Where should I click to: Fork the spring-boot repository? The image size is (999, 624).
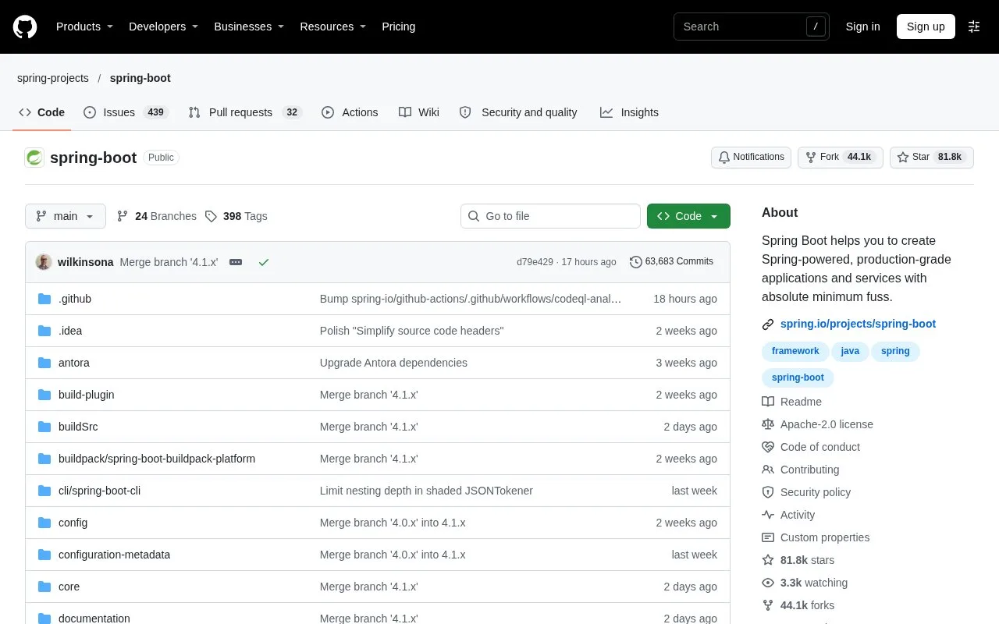[x=841, y=157]
